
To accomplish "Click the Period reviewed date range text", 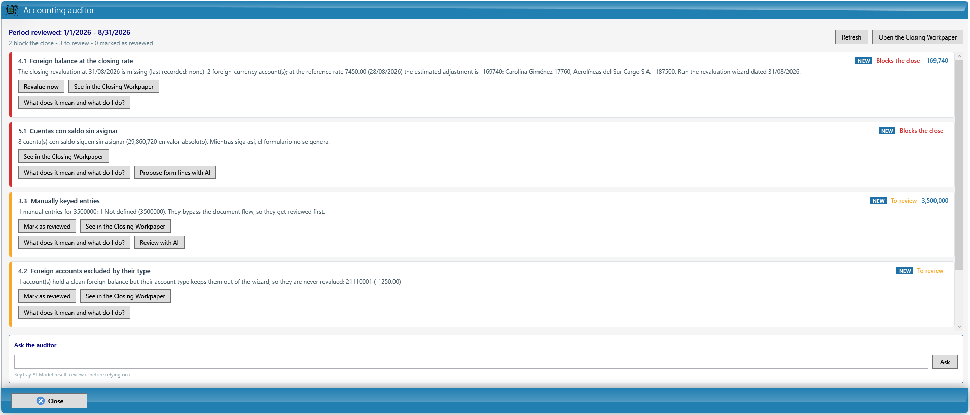I will click(x=69, y=32).
